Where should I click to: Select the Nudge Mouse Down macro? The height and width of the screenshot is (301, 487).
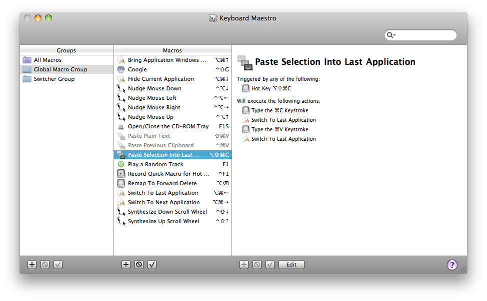pos(172,88)
